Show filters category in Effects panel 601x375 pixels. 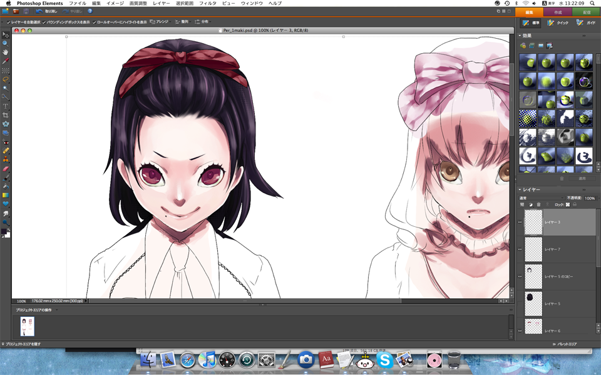point(523,46)
